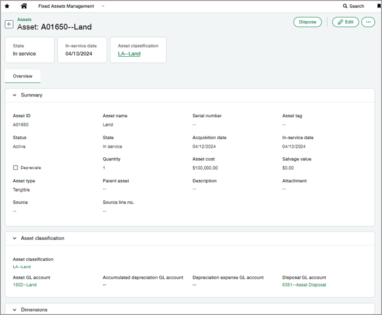Image resolution: width=382 pixels, height=315 pixels.
Task: Click the favorites star icon
Action: pyautogui.click(x=7, y=6)
